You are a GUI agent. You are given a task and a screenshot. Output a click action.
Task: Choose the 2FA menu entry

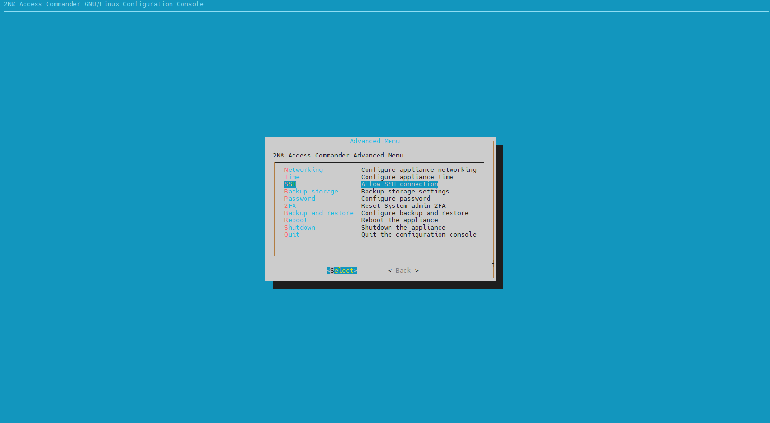[290, 206]
